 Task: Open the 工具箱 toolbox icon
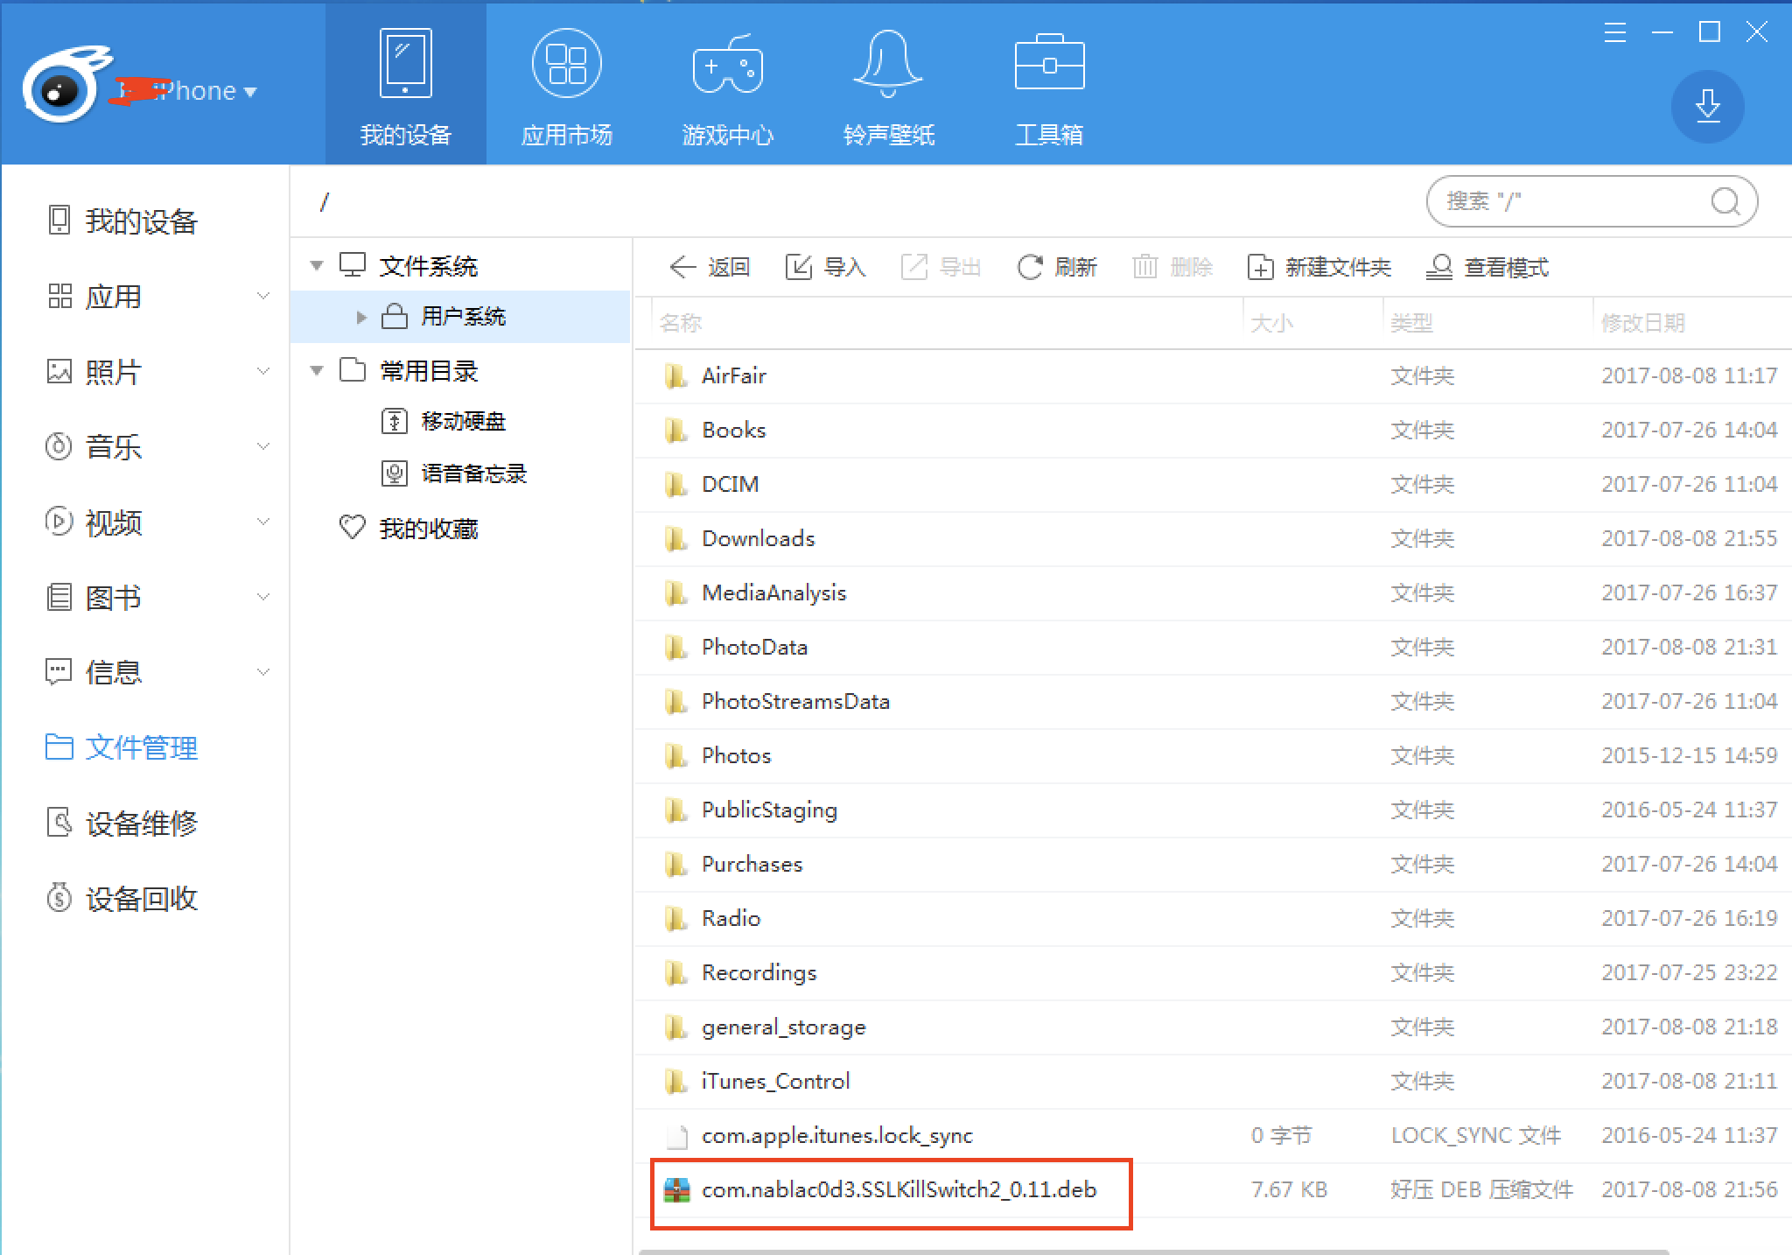click(x=1049, y=63)
